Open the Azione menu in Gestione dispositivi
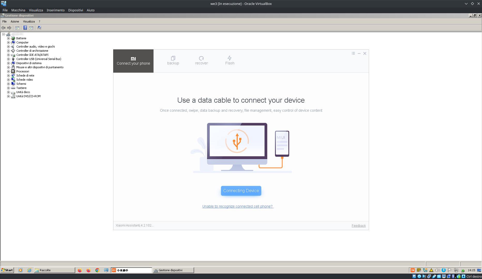The height and width of the screenshot is (279, 482). click(15, 21)
